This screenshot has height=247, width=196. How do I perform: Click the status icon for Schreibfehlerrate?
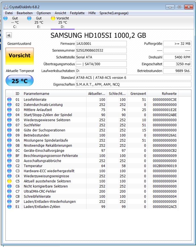9,196
